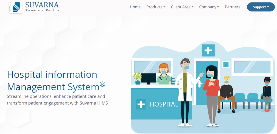This screenshot has height=134, width=277.
Task: Click the hospital reception illustration
Action: pyautogui.click(x=203, y=87)
